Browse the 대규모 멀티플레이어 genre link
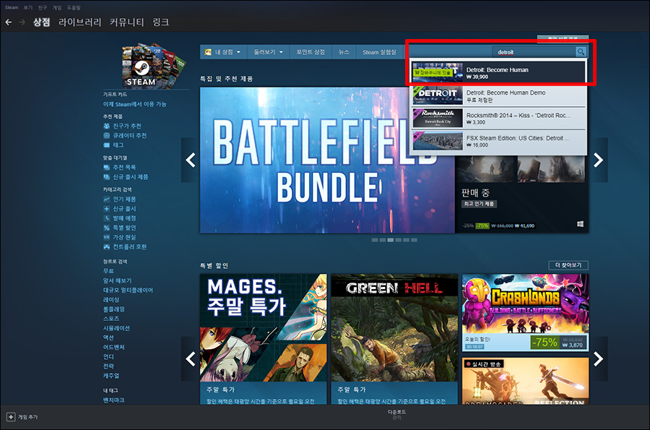Viewport: 650px width, 430px height. pos(128,290)
